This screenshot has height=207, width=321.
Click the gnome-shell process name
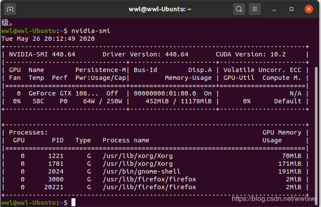tap(142, 171)
